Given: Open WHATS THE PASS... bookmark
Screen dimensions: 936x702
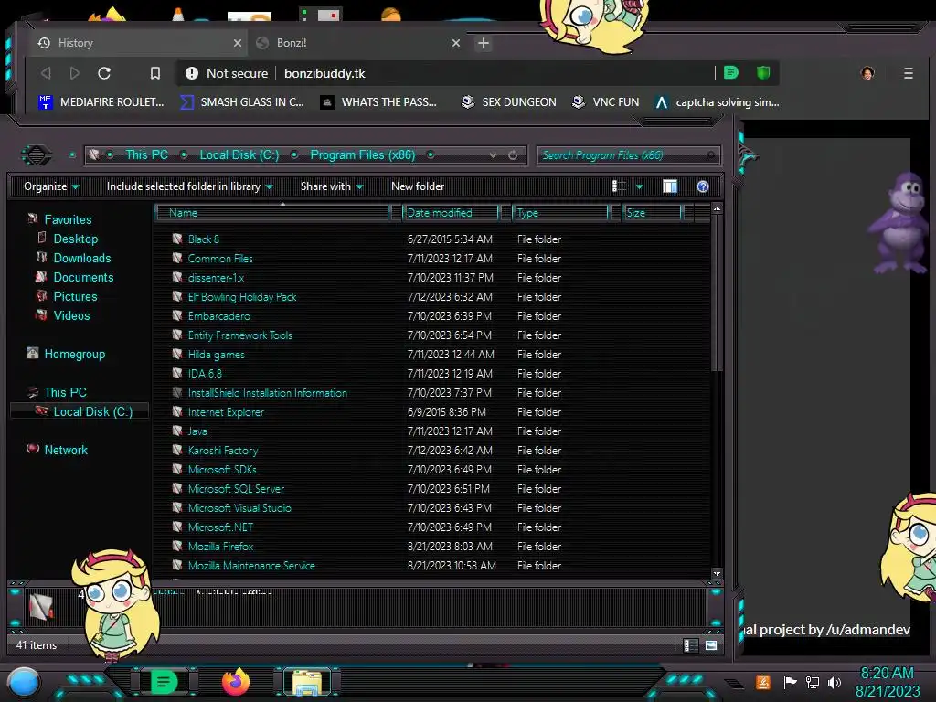Looking at the screenshot, I should 378,102.
